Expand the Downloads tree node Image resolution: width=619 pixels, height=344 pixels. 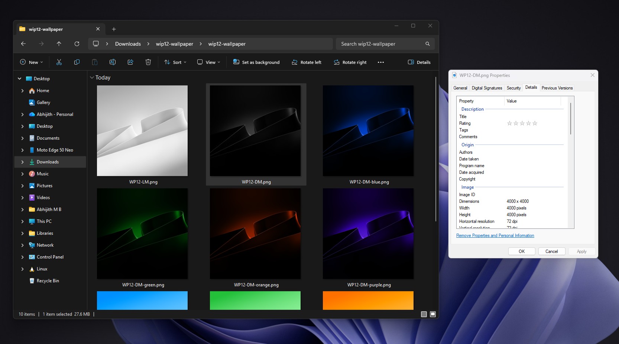point(22,162)
